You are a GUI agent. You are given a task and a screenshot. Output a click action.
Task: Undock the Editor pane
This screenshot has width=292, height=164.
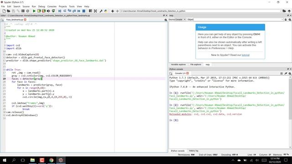coord(164,15)
